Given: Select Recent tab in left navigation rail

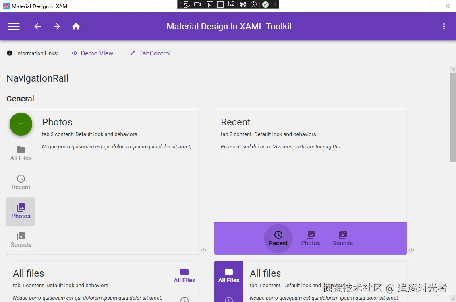Looking at the screenshot, I should [x=21, y=182].
